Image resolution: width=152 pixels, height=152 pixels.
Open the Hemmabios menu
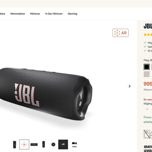coord(18,14)
